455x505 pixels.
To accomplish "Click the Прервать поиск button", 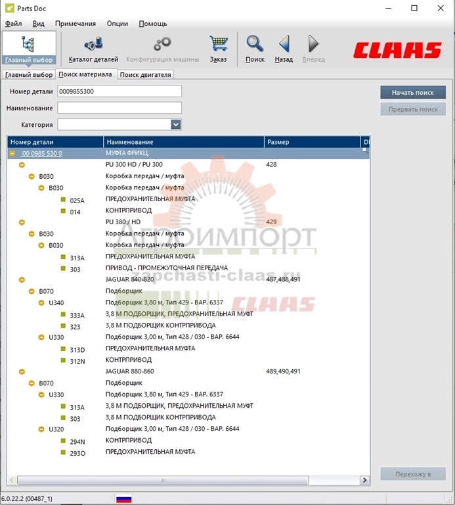I will (x=413, y=109).
